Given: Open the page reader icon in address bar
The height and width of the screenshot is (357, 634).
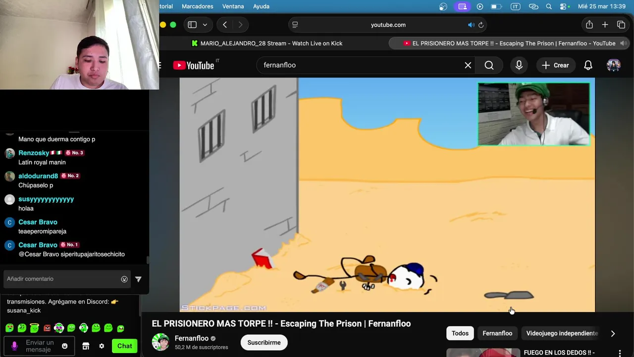Looking at the screenshot, I should click(295, 25).
